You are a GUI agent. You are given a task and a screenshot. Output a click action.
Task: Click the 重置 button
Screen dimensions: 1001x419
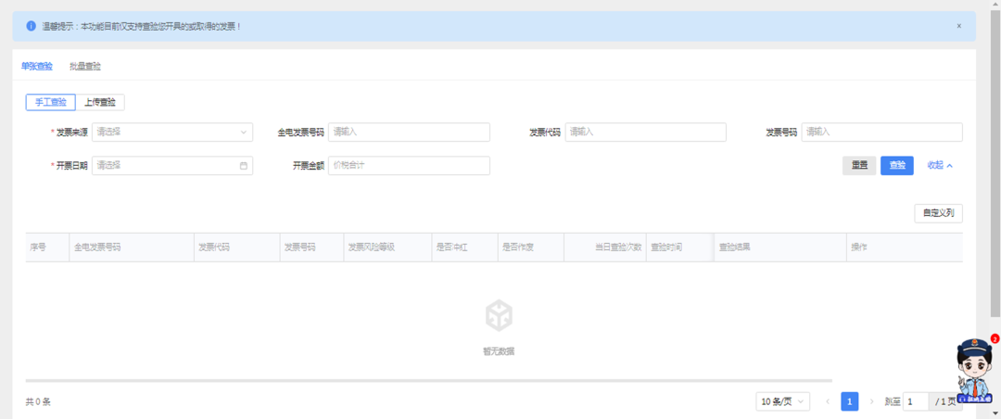pos(858,165)
